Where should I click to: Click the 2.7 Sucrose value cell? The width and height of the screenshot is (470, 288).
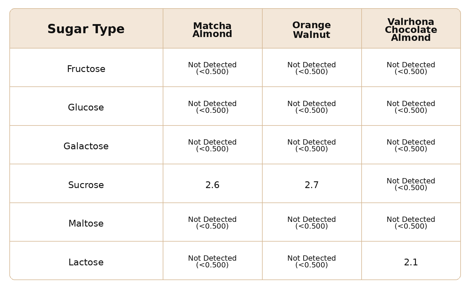pos(312,185)
